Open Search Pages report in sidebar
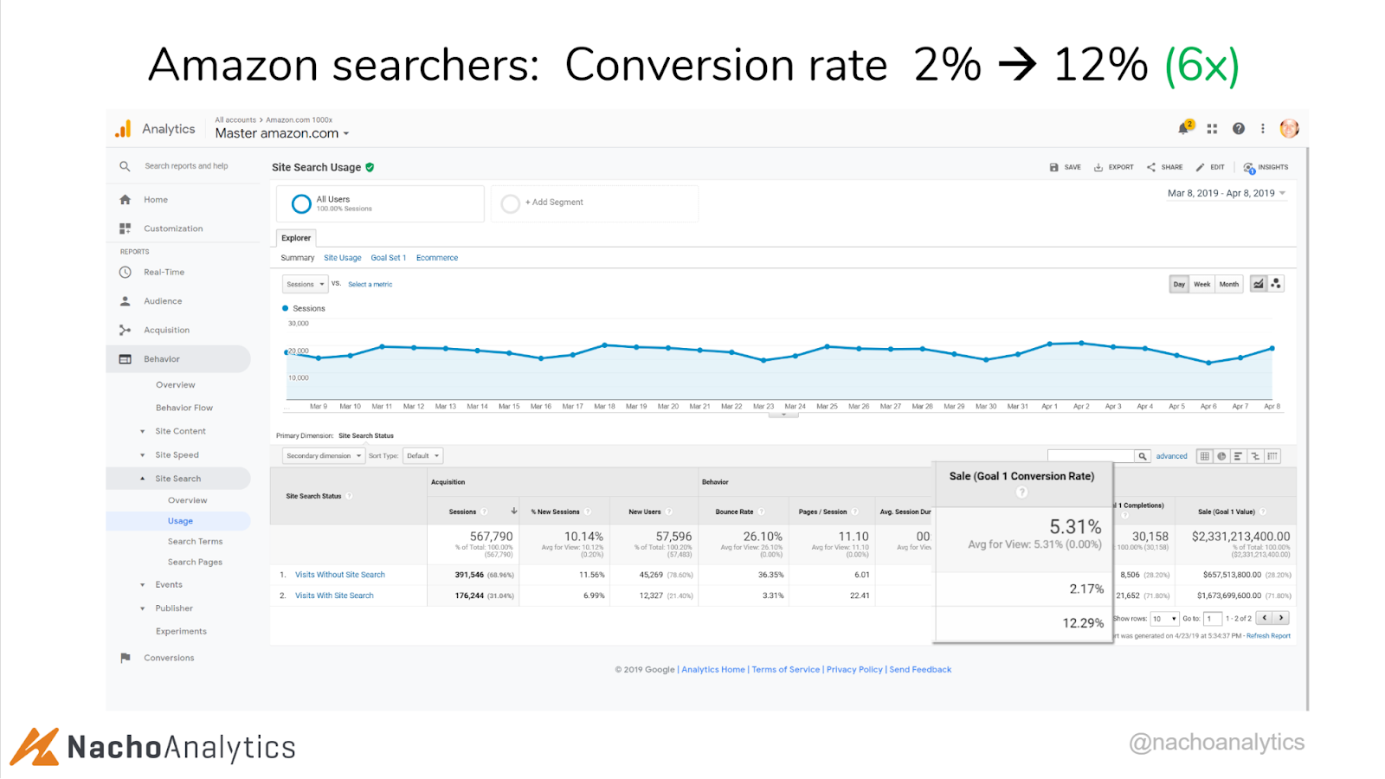The height and width of the screenshot is (779, 1385). click(x=196, y=563)
